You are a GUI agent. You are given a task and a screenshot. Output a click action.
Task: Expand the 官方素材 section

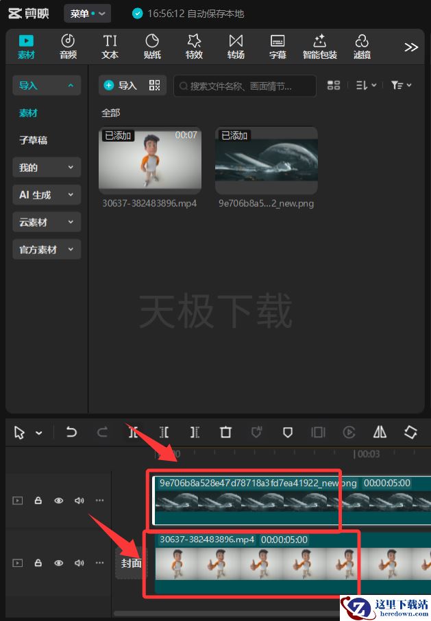point(47,249)
